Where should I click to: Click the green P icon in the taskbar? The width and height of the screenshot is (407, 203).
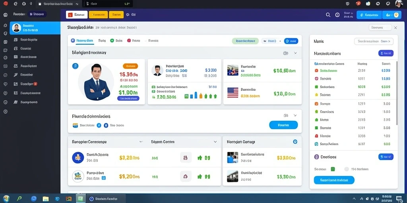19,199
